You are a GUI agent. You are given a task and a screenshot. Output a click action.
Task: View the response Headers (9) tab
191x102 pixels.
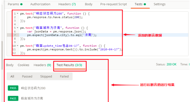click(x=42, y=65)
